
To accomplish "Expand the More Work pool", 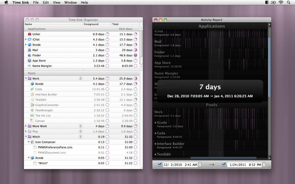I will 26,126.
